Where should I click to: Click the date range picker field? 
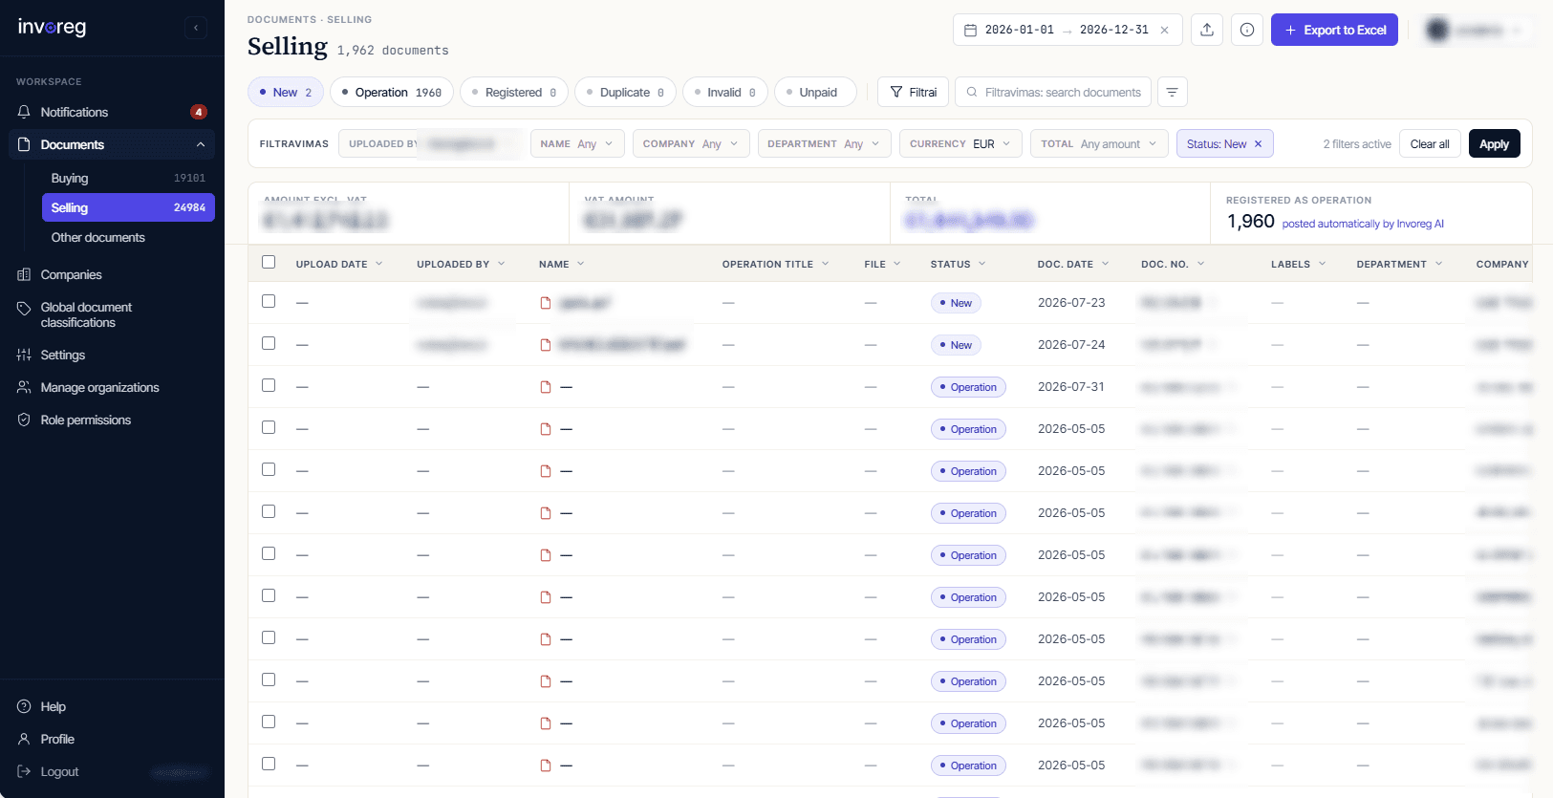[x=1067, y=30]
